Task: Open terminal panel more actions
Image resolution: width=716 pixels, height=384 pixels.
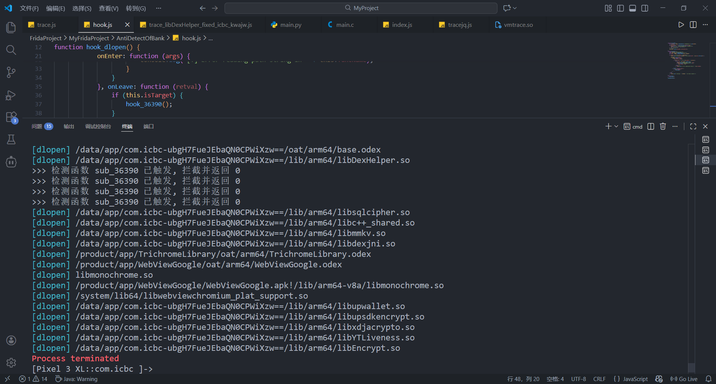Action: coord(675,126)
